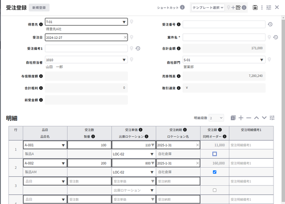Click the 受注備考1 input field
Image resolution: width=285 pixels, height=204 pixels.
click(x=86, y=48)
